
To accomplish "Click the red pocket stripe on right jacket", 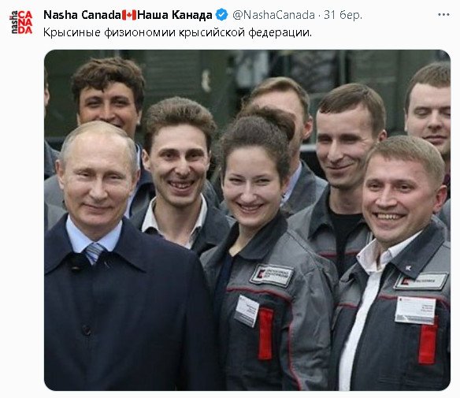I will pos(428,344).
